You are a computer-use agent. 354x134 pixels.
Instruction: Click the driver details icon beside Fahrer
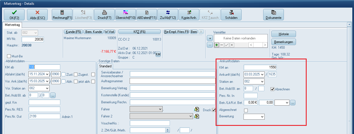pyautogui.click(x=197, y=109)
